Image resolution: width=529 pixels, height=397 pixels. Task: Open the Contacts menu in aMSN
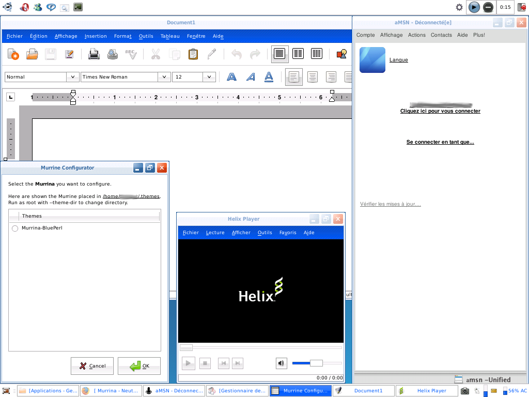pyautogui.click(x=441, y=35)
